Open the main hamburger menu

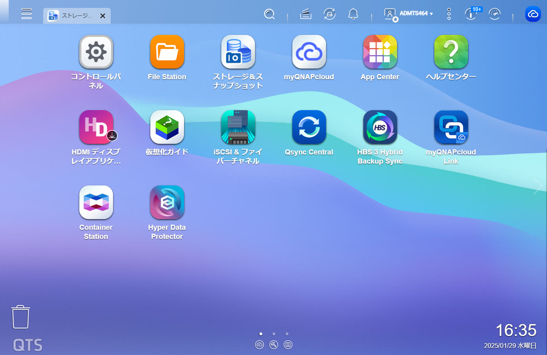[27, 13]
